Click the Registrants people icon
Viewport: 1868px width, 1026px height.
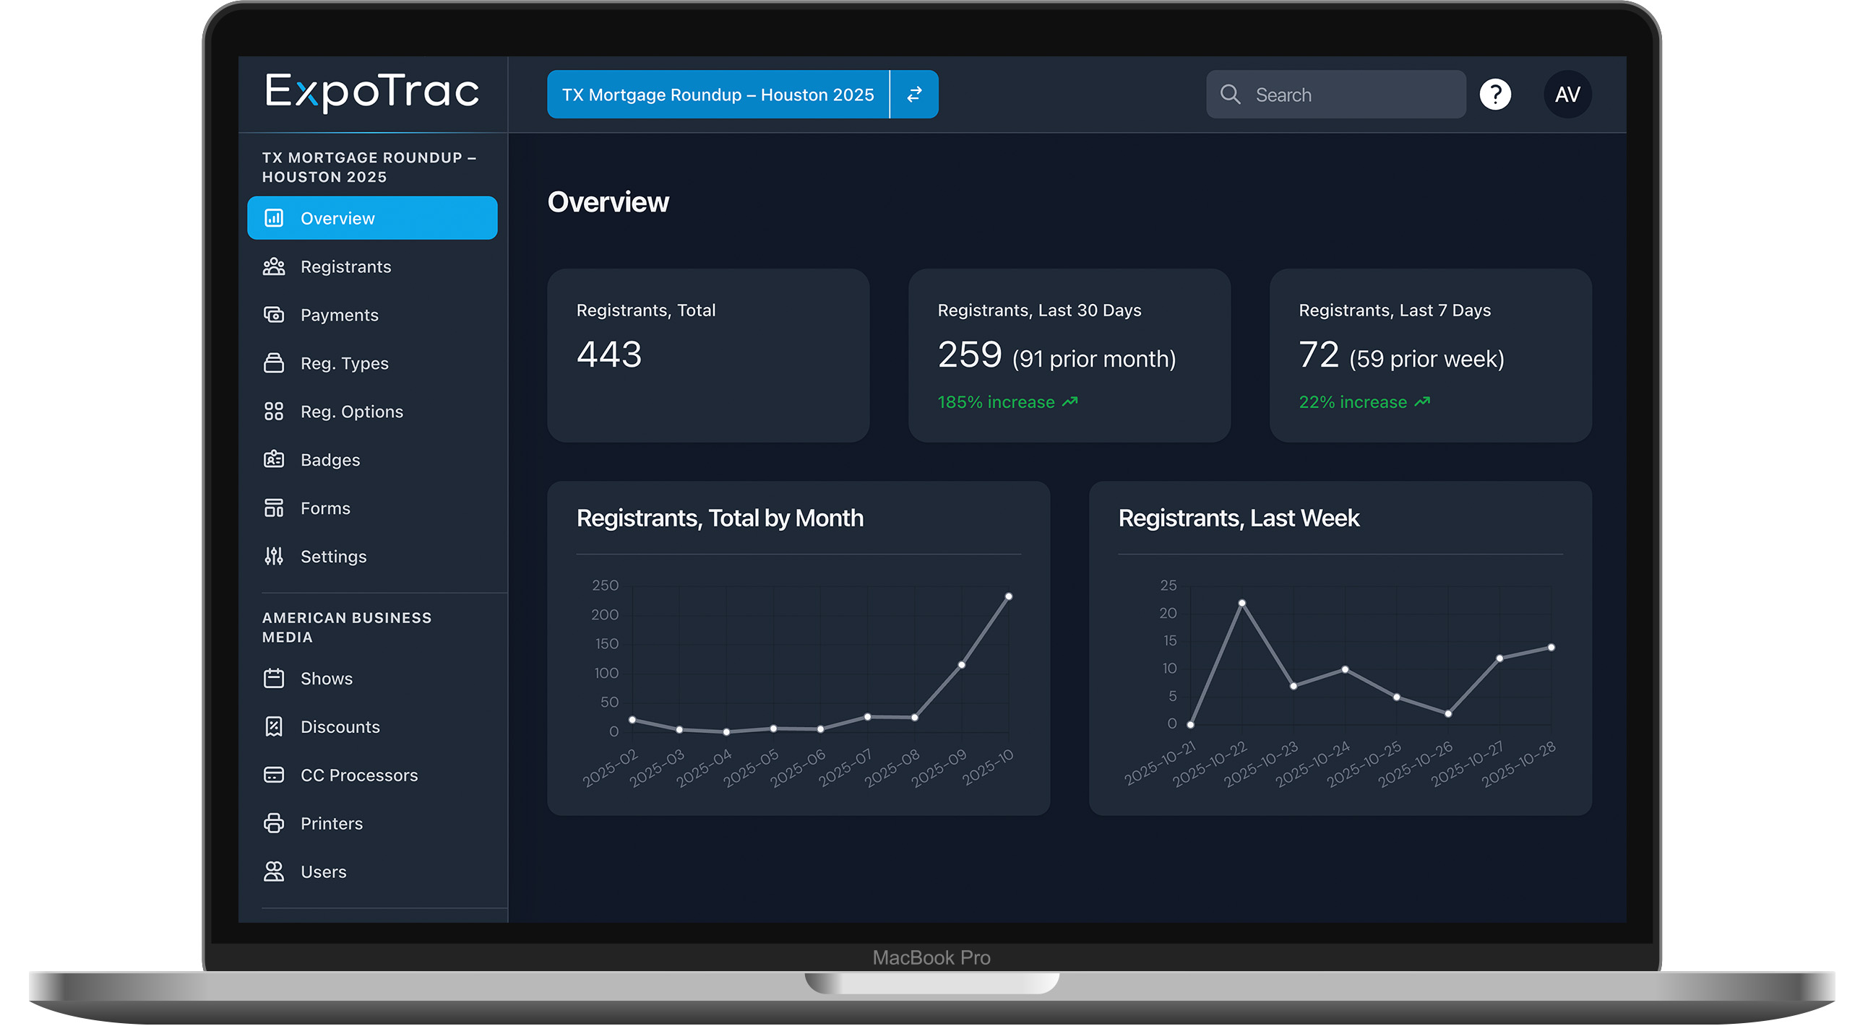pos(273,266)
